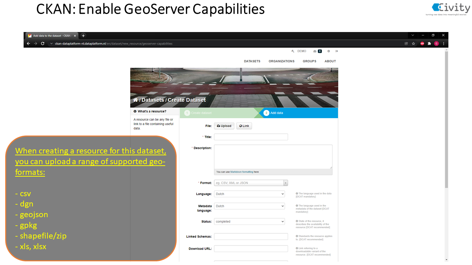The width and height of the screenshot is (472, 265).
Task: Click into the Description text area
Action: click(273, 157)
